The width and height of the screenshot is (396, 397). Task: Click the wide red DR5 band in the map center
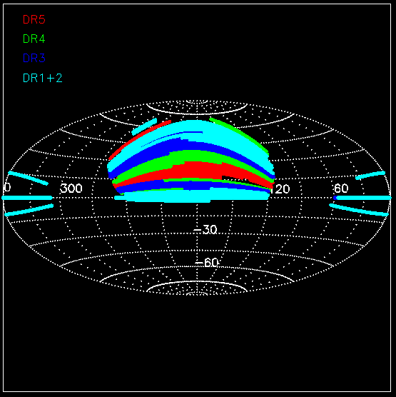[193, 171]
